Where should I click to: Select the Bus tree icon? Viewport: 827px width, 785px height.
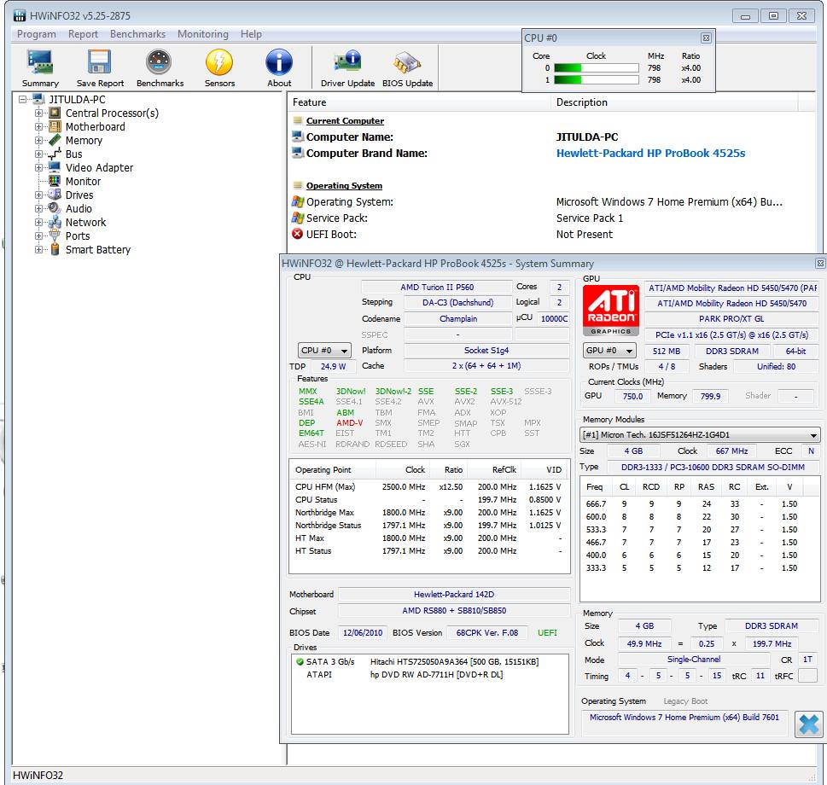coord(55,154)
